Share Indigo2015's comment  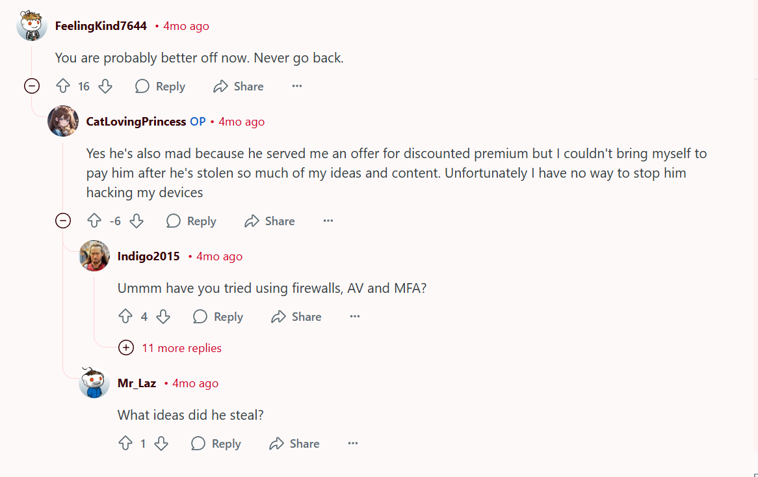tap(296, 317)
